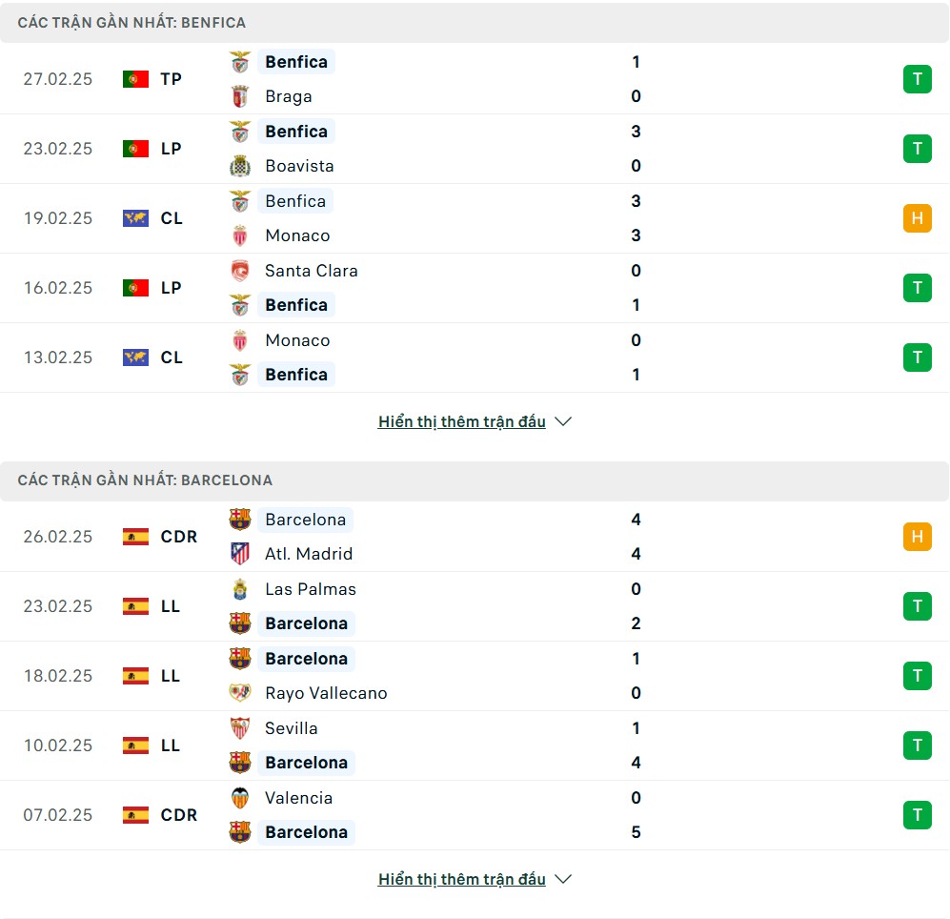Click orange H badge for Benfica-Monaco draw

(x=917, y=218)
